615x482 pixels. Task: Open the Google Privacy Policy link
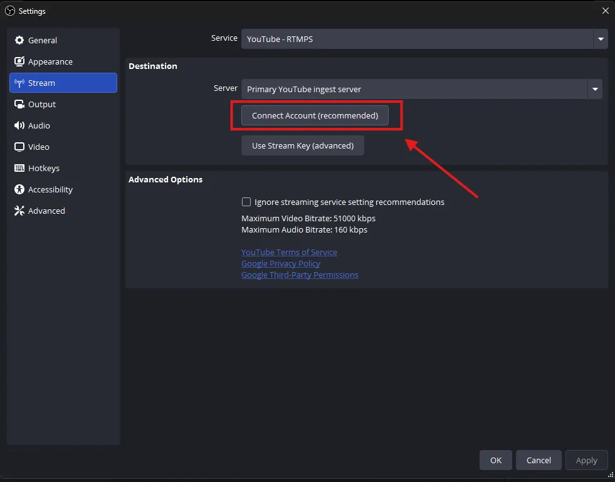click(x=280, y=263)
